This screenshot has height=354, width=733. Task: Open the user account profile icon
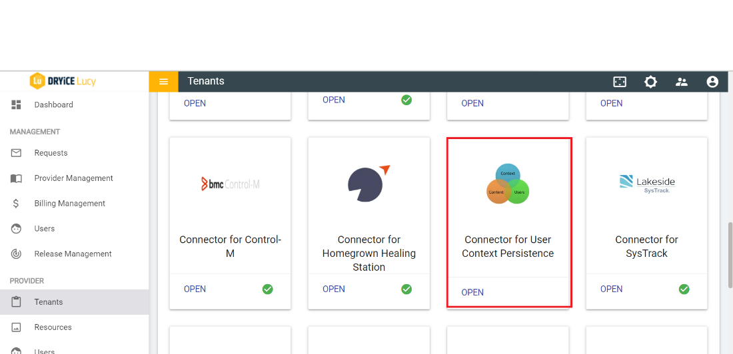pos(712,82)
